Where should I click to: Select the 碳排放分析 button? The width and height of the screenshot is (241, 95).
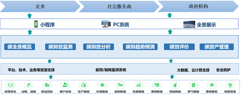[x=99, y=47]
